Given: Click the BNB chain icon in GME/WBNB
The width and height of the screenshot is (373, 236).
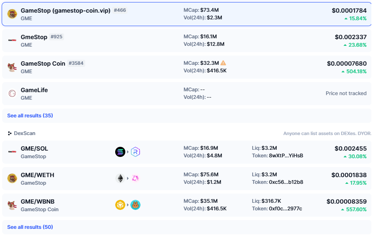Looking at the screenshot, I should 120,205.
